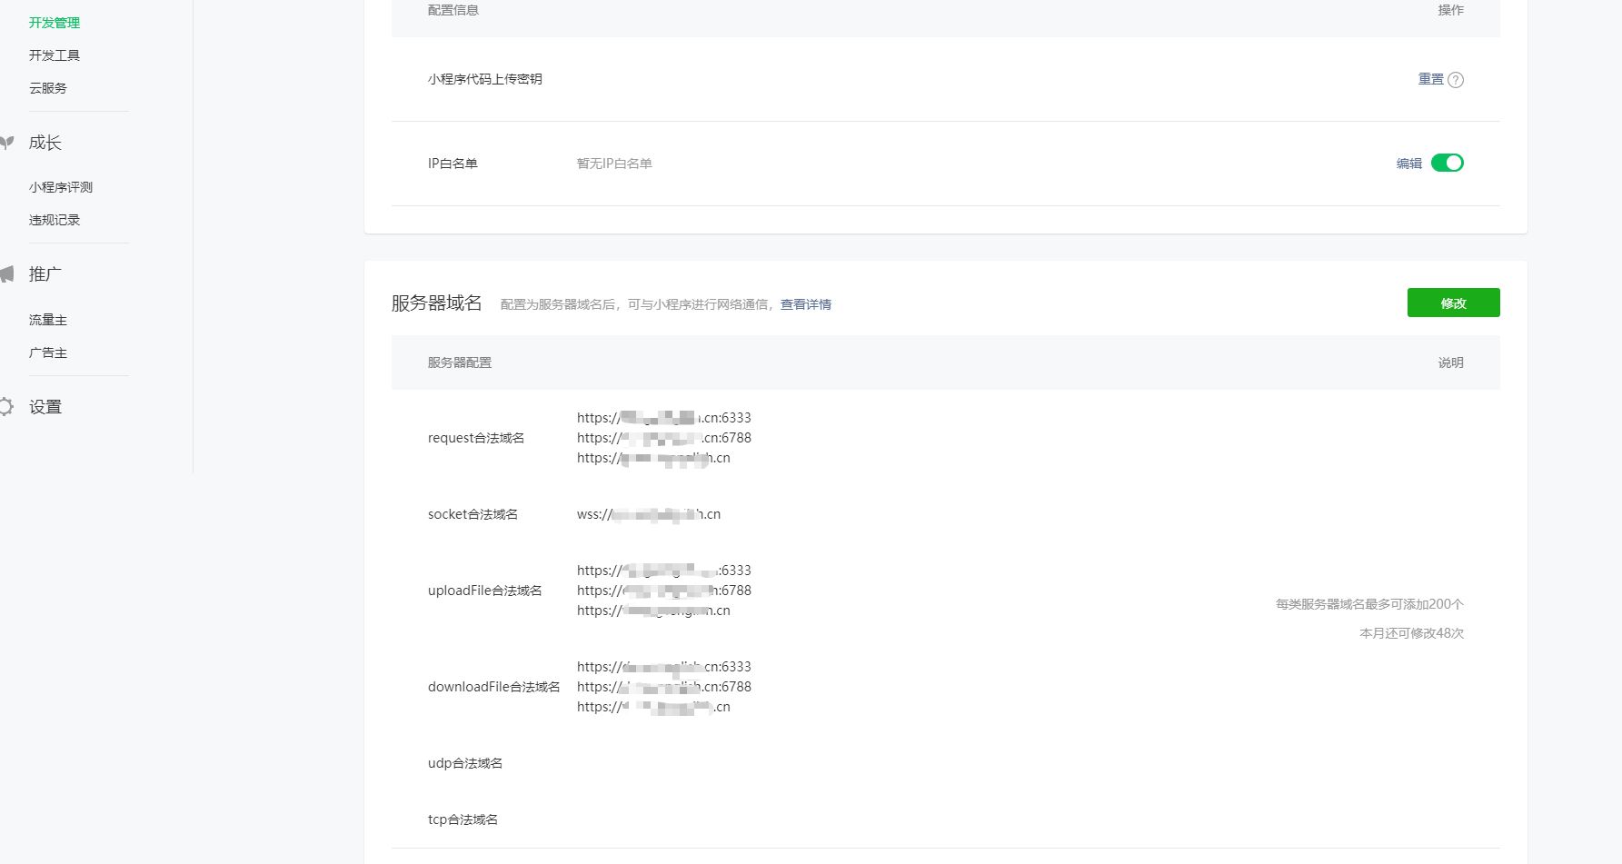Click the gear icon beside 设置
This screenshot has width=1622, height=864.
point(9,406)
